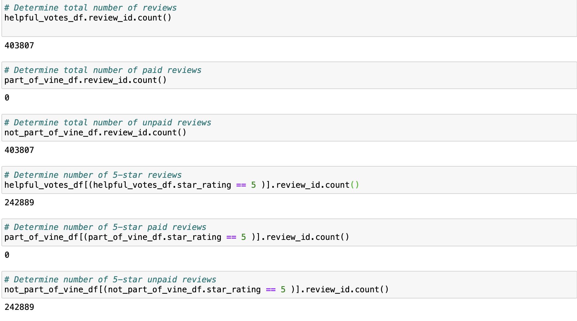Click the last 242889 output value
577x321 pixels.
(x=19, y=307)
